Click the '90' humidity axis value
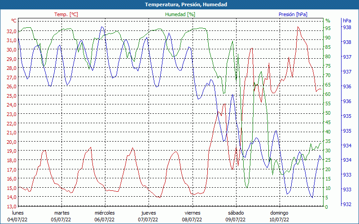Viewport: 359px width, 224px height. pyautogui.click(x=328, y=38)
